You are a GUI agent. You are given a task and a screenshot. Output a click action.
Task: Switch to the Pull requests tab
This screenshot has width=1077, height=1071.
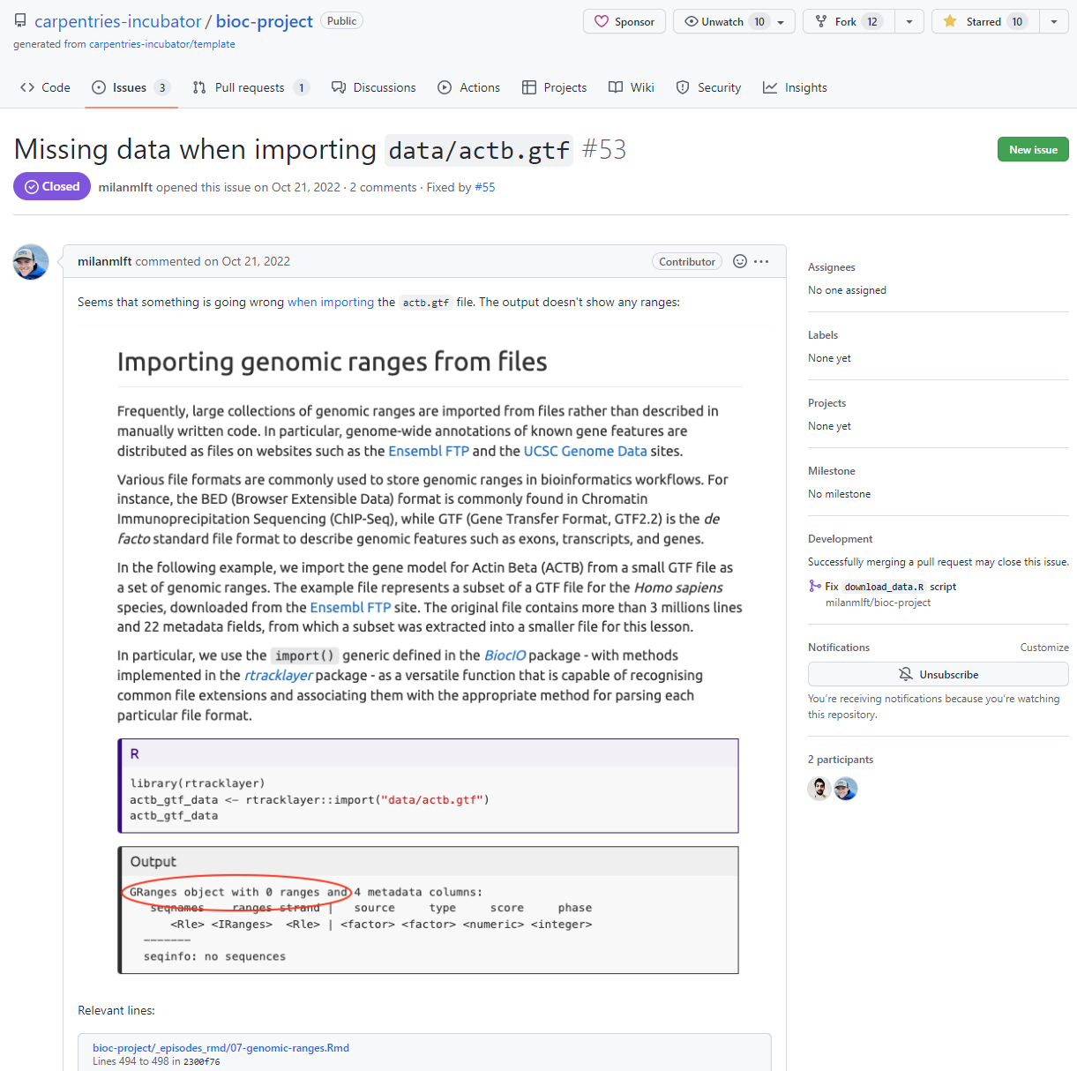pyautogui.click(x=250, y=87)
